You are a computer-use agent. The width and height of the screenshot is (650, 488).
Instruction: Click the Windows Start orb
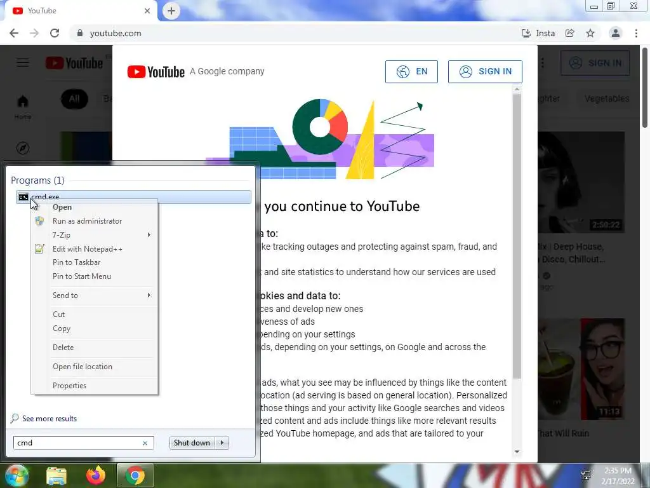click(x=16, y=476)
